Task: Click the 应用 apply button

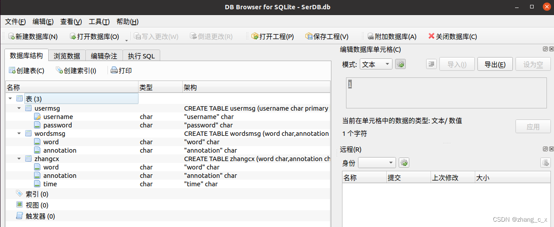Action: tap(533, 127)
